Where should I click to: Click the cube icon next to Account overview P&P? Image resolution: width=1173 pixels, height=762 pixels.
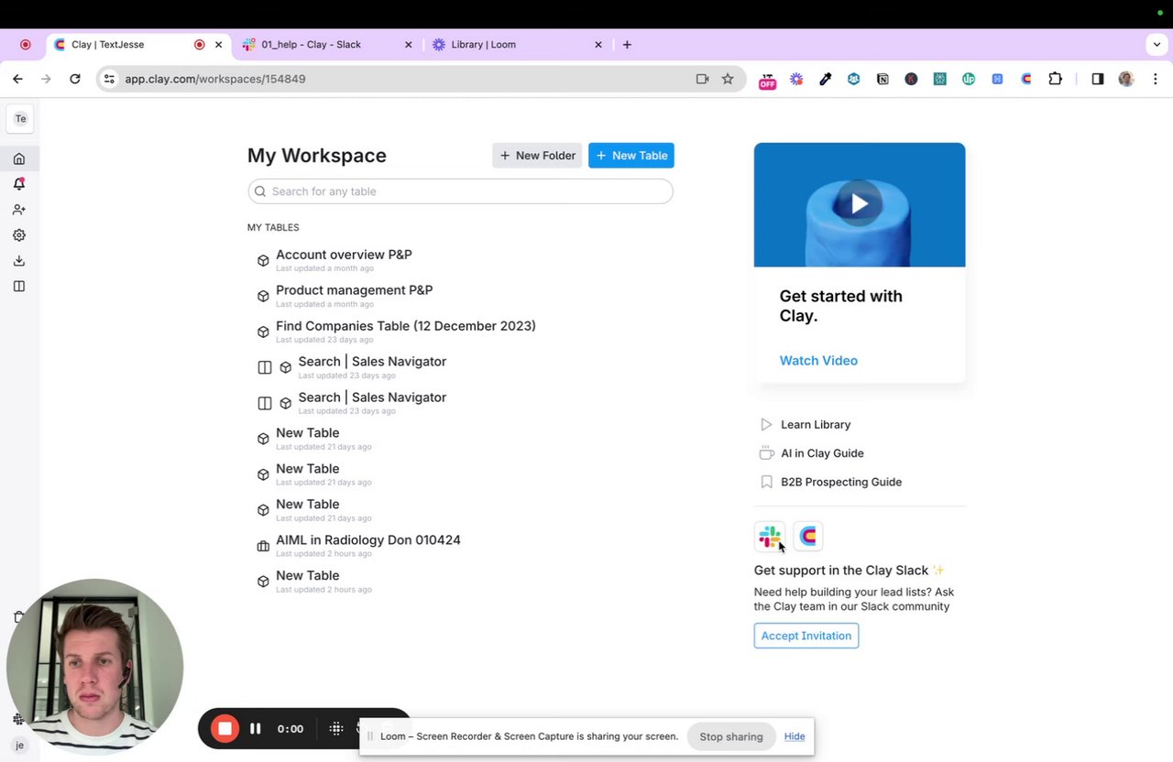click(x=263, y=261)
